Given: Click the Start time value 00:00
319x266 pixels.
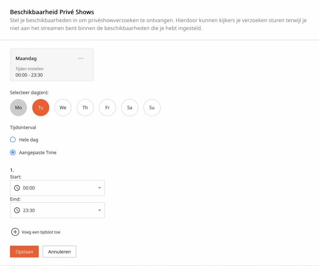Looking at the screenshot, I should click(29, 188).
